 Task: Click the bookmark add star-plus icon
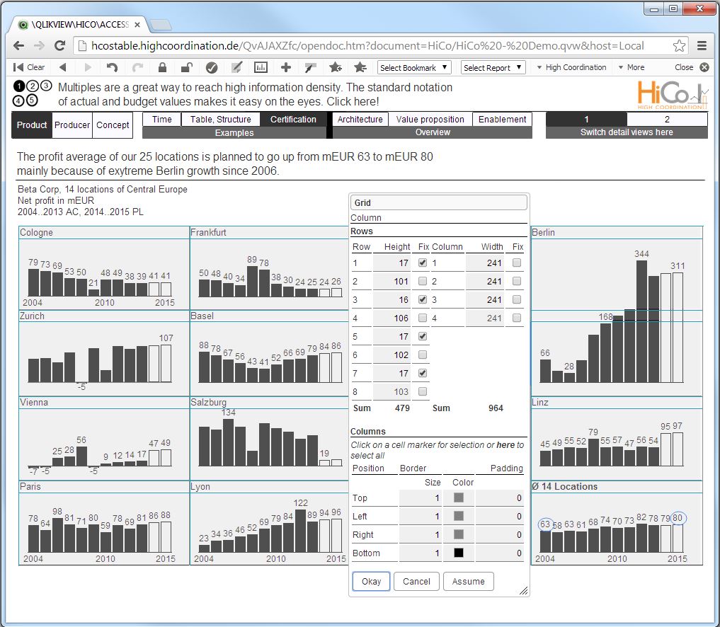tap(336, 67)
